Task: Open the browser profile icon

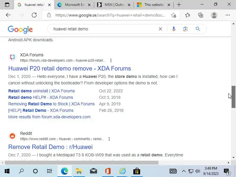Action: 214,15
